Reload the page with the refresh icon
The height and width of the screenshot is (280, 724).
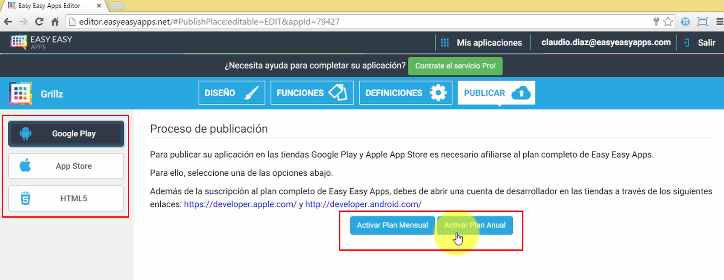[39, 22]
